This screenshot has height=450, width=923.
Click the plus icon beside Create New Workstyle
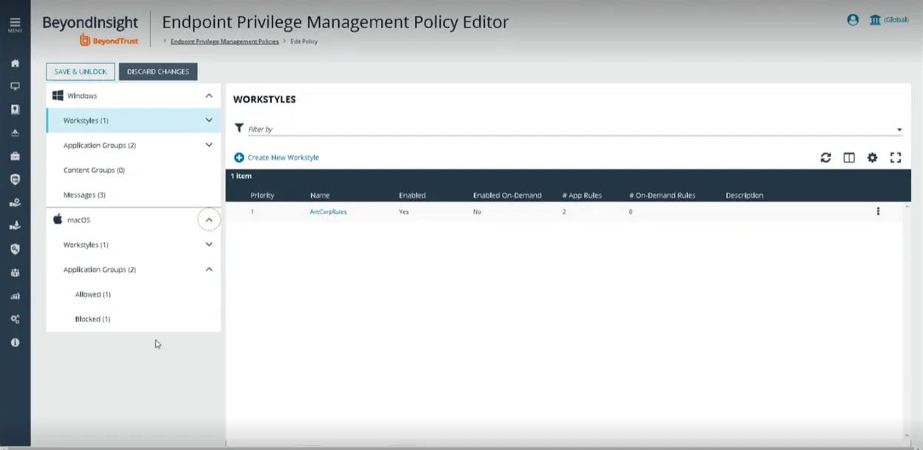(239, 157)
